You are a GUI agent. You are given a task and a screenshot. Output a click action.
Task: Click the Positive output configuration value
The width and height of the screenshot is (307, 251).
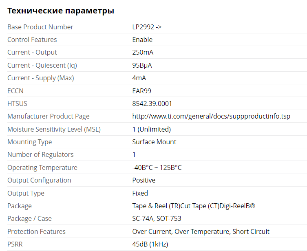[144, 180]
